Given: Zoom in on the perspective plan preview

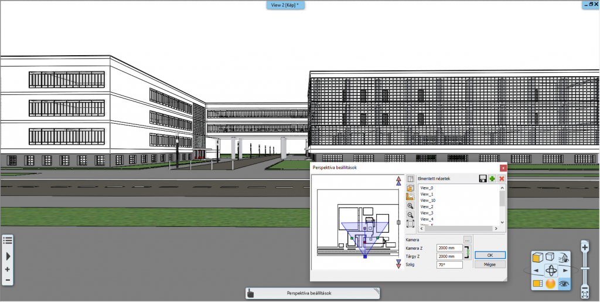Looking at the screenshot, I should (x=410, y=206).
